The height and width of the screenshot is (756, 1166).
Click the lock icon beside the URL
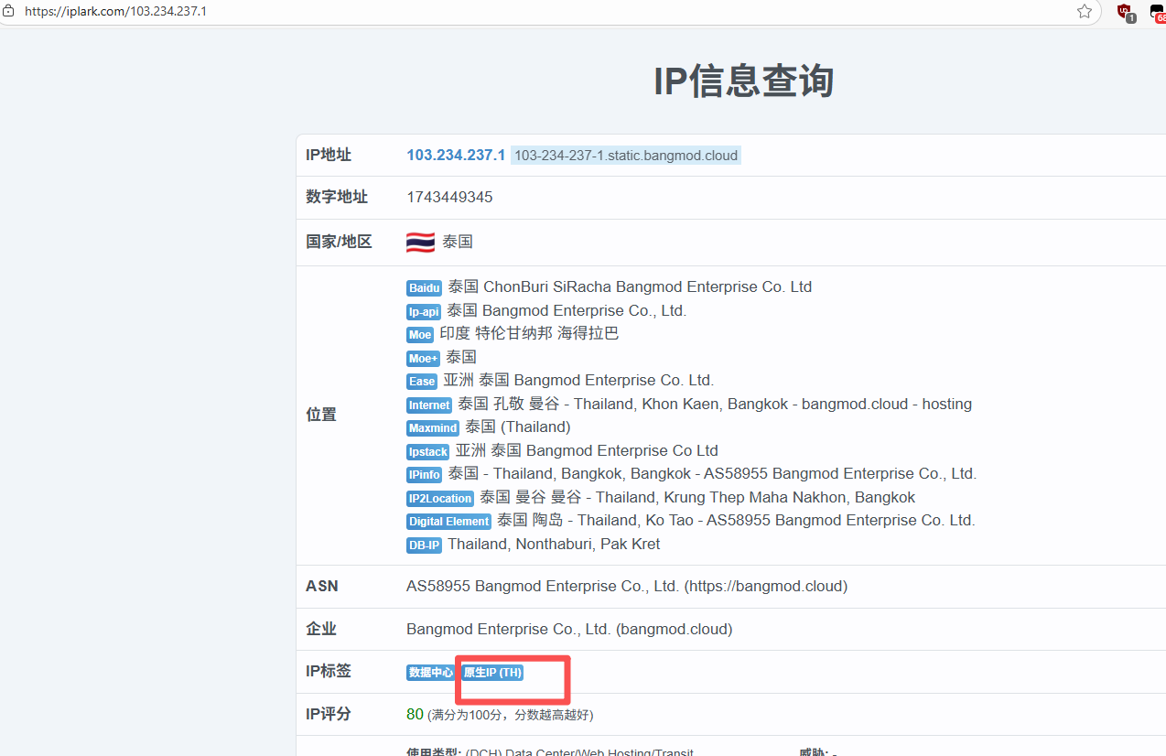tap(8, 11)
